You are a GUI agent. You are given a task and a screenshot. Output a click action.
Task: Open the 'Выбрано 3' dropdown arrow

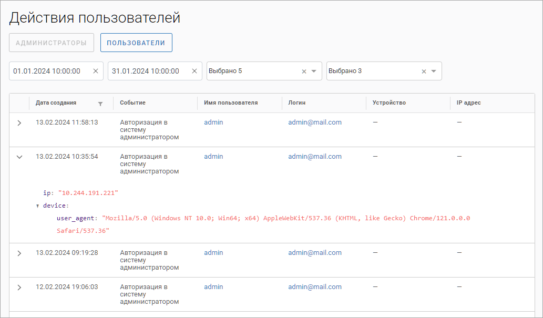tap(434, 71)
